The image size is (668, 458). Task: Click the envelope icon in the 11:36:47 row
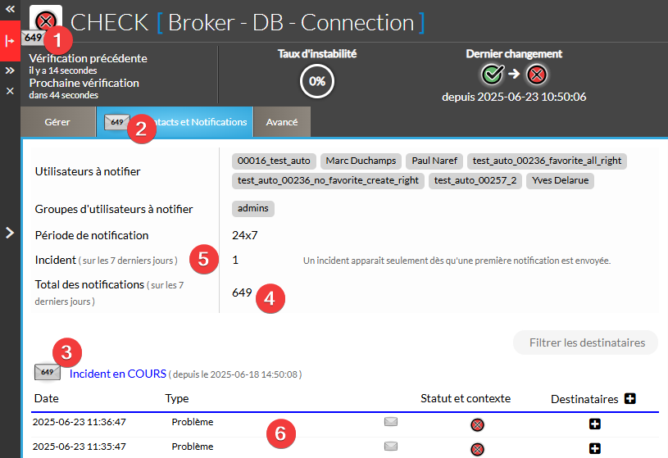tap(391, 423)
